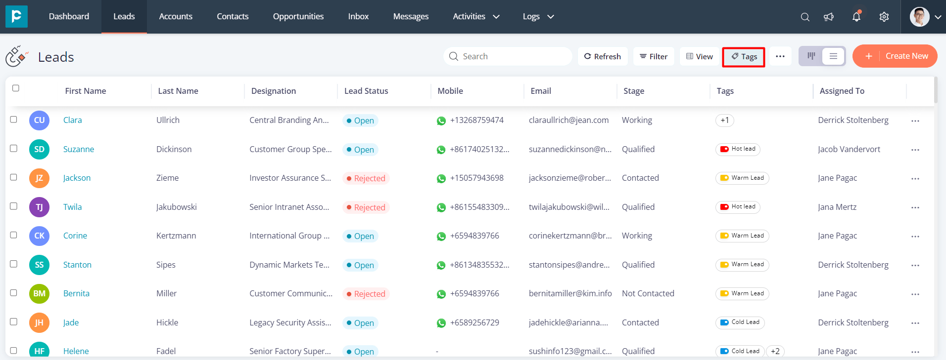Image resolution: width=946 pixels, height=360 pixels.
Task: Open the View button
Action: pyautogui.click(x=700, y=56)
